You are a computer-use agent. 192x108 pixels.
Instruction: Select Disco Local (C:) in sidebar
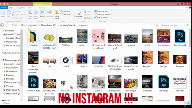click(12, 90)
